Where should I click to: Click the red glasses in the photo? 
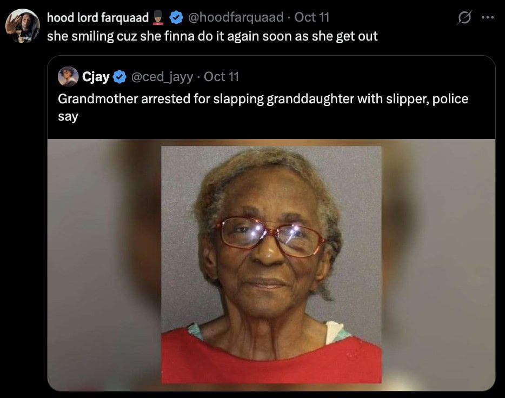click(271, 236)
